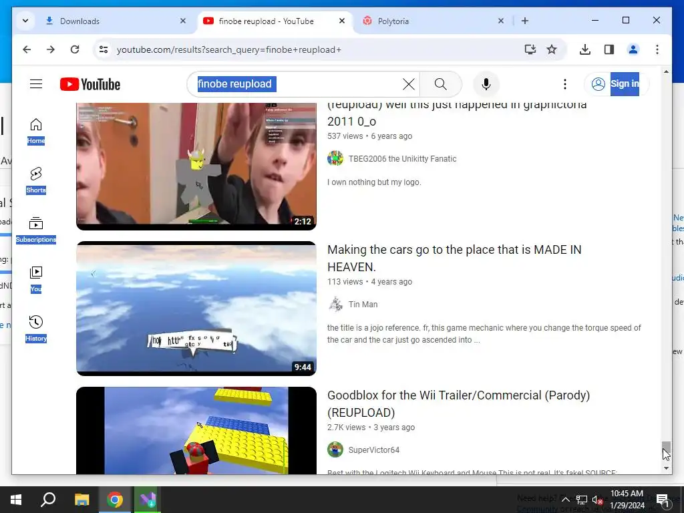Reload the current page
Image resolution: width=684 pixels, height=513 pixels.
(75, 49)
